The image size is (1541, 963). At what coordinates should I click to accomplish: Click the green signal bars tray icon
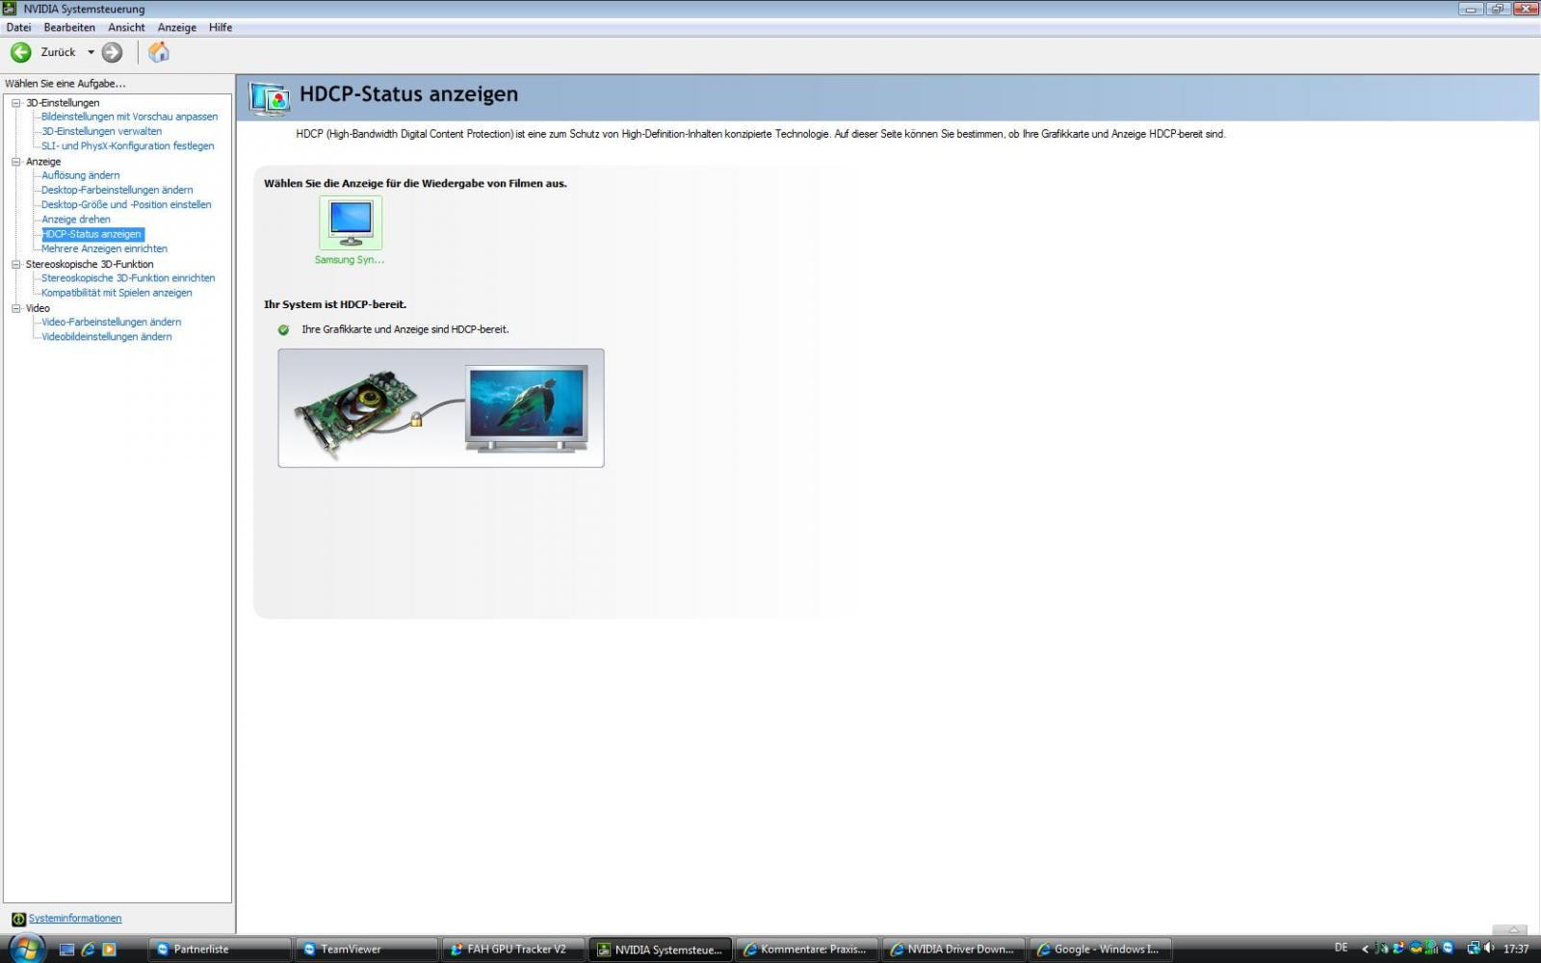tap(1431, 949)
